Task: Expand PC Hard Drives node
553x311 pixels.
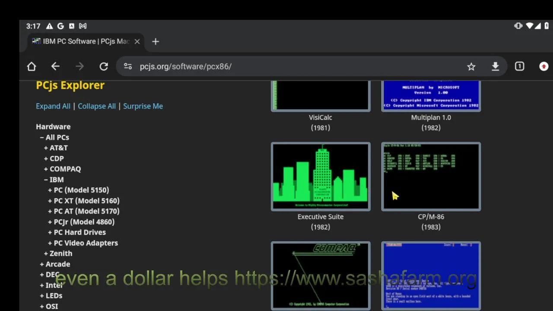Action: [x=76, y=232]
